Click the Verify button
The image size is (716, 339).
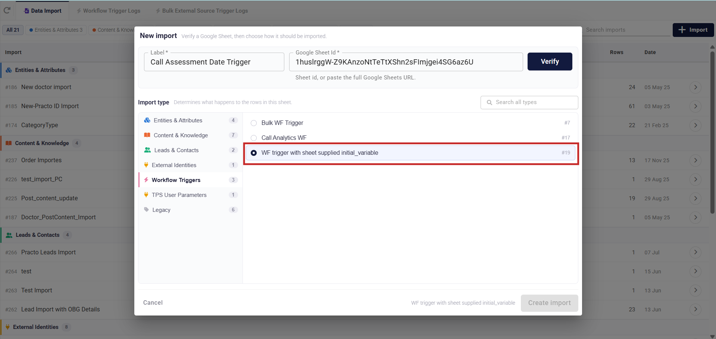(x=550, y=62)
